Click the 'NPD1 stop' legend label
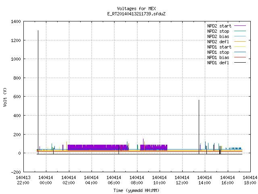 tap(218, 52)
